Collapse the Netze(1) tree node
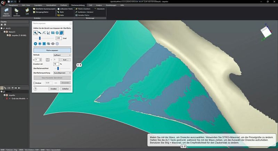This screenshot has width=278, height=151. [x=2, y=32]
